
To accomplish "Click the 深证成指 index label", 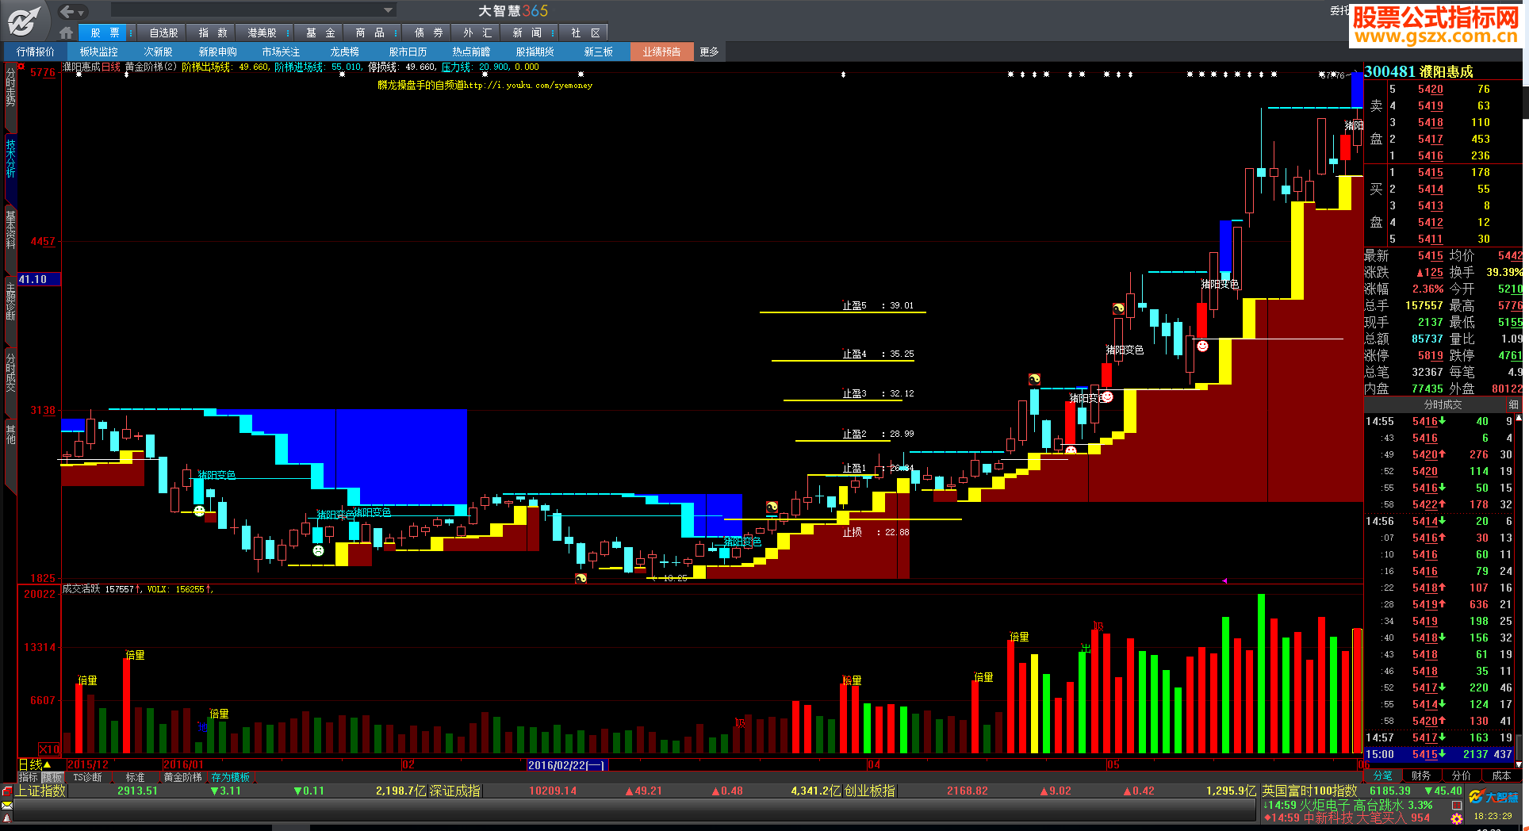I will (x=455, y=791).
